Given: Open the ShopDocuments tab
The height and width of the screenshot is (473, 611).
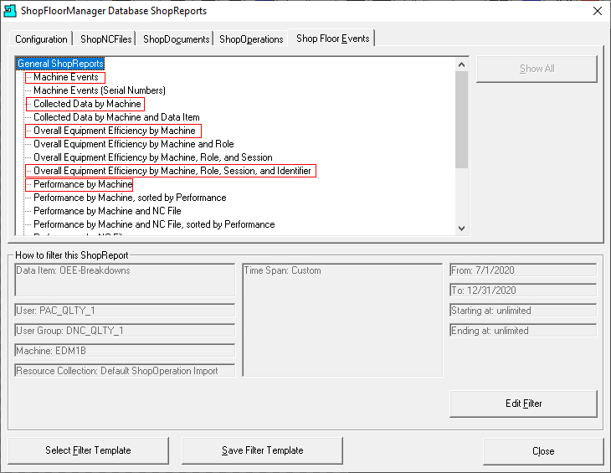Looking at the screenshot, I should pos(176,39).
